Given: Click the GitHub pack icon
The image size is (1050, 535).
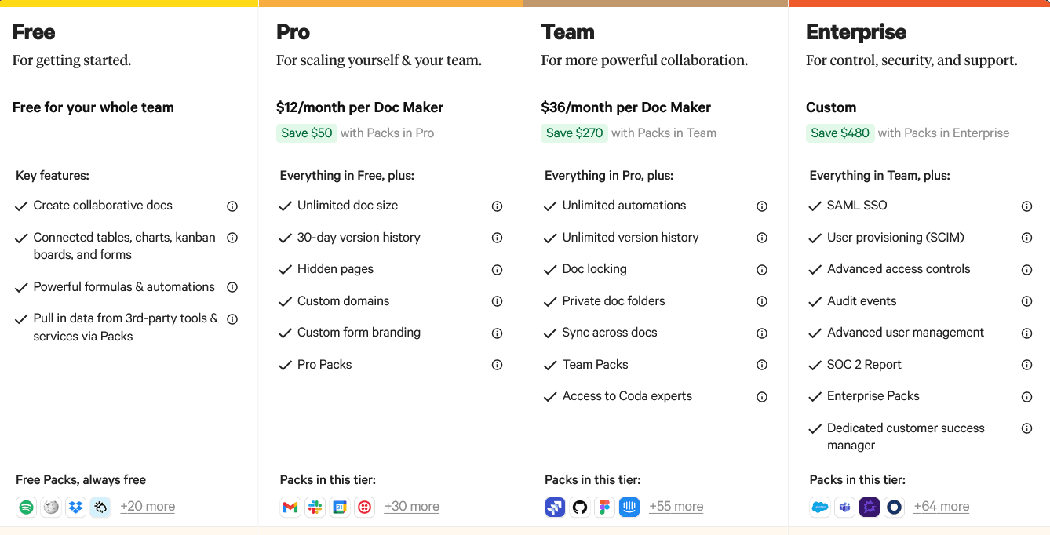Looking at the screenshot, I should [580, 508].
